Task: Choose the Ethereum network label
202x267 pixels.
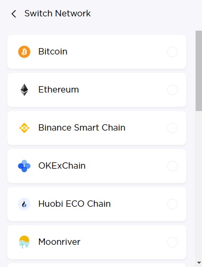Action: tap(59, 89)
